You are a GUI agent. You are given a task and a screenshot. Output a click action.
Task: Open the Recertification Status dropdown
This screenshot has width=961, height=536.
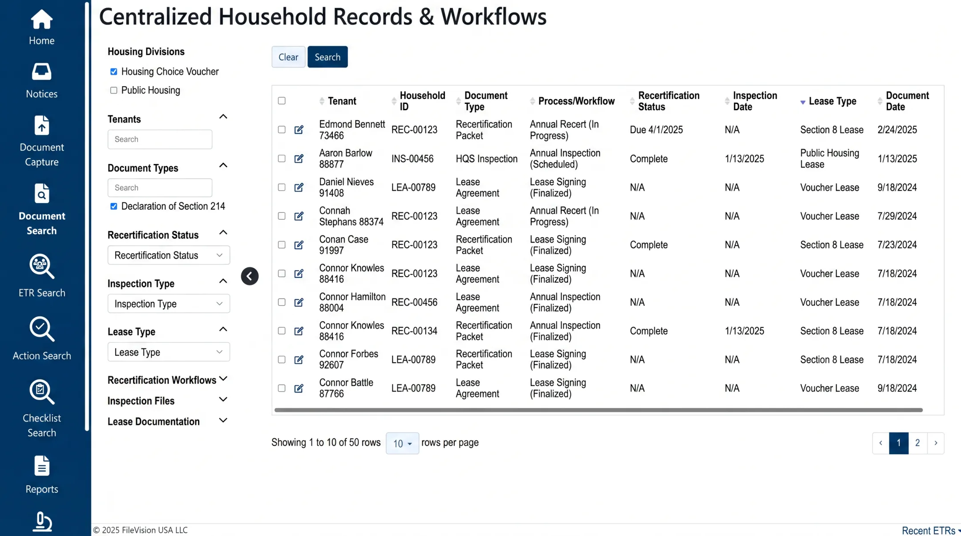click(169, 255)
